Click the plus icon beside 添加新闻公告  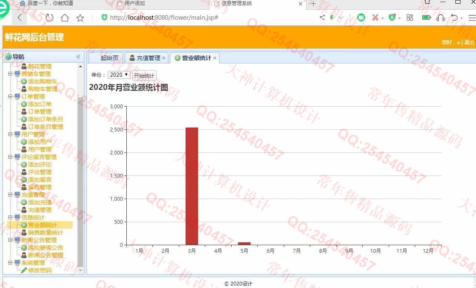[24, 248]
